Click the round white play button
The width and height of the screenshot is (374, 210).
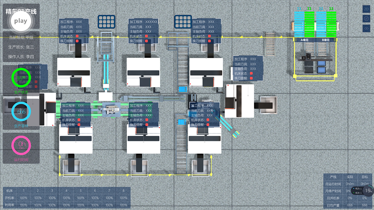click(x=21, y=21)
